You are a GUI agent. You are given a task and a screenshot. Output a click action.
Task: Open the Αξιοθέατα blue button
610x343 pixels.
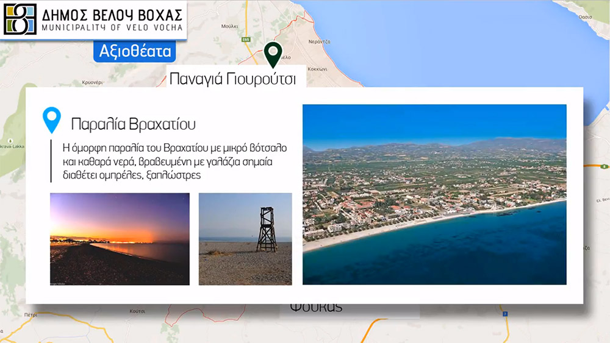pos(135,51)
